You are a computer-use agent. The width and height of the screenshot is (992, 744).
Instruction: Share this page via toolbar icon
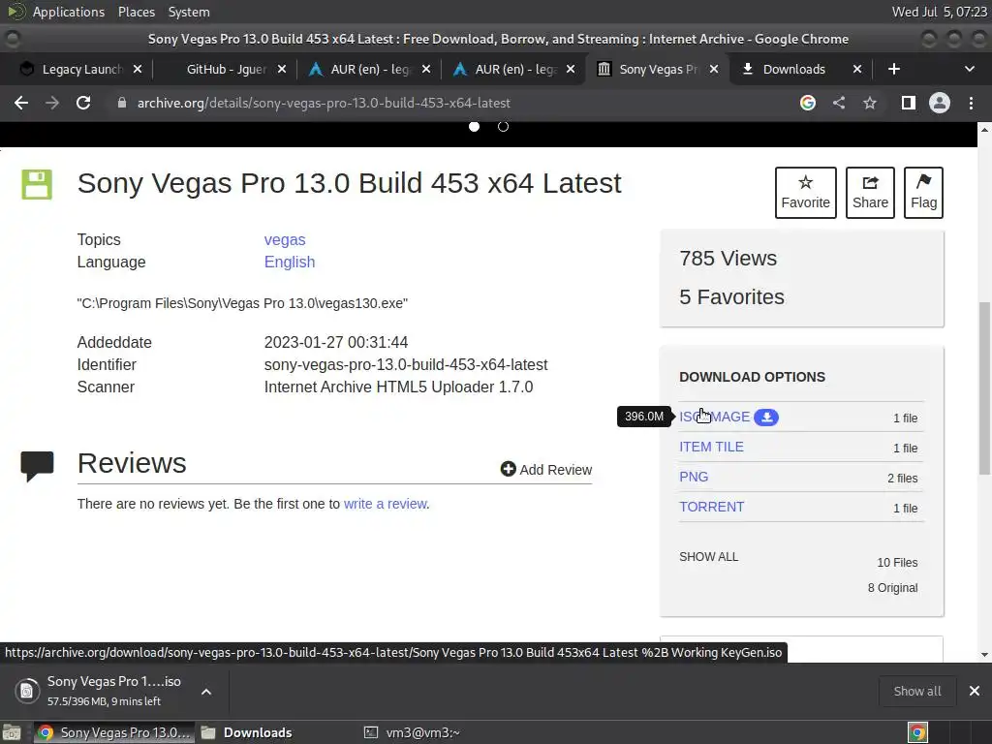838,103
